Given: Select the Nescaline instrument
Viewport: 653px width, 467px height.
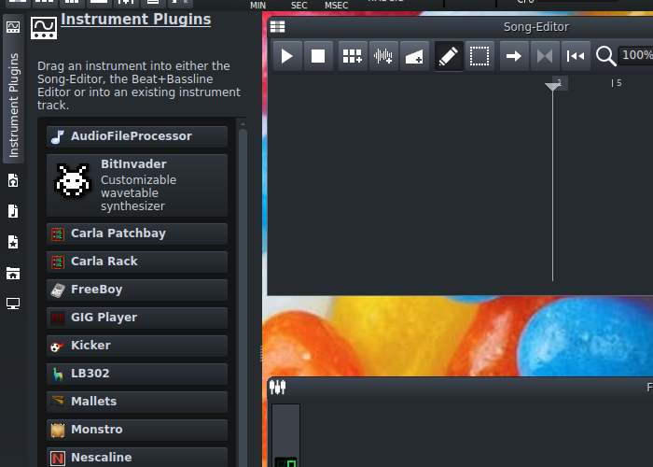Looking at the screenshot, I should tap(137, 457).
